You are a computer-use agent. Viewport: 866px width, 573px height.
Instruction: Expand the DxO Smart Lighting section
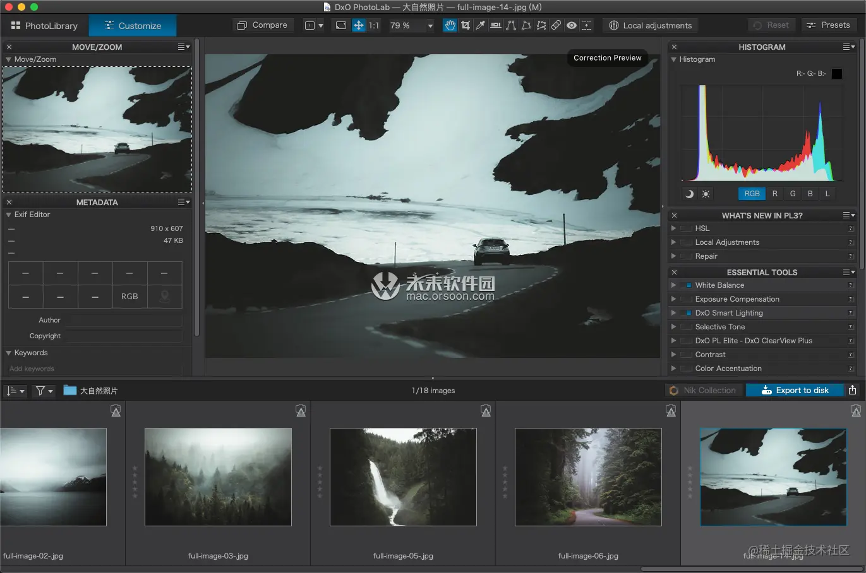click(x=673, y=313)
